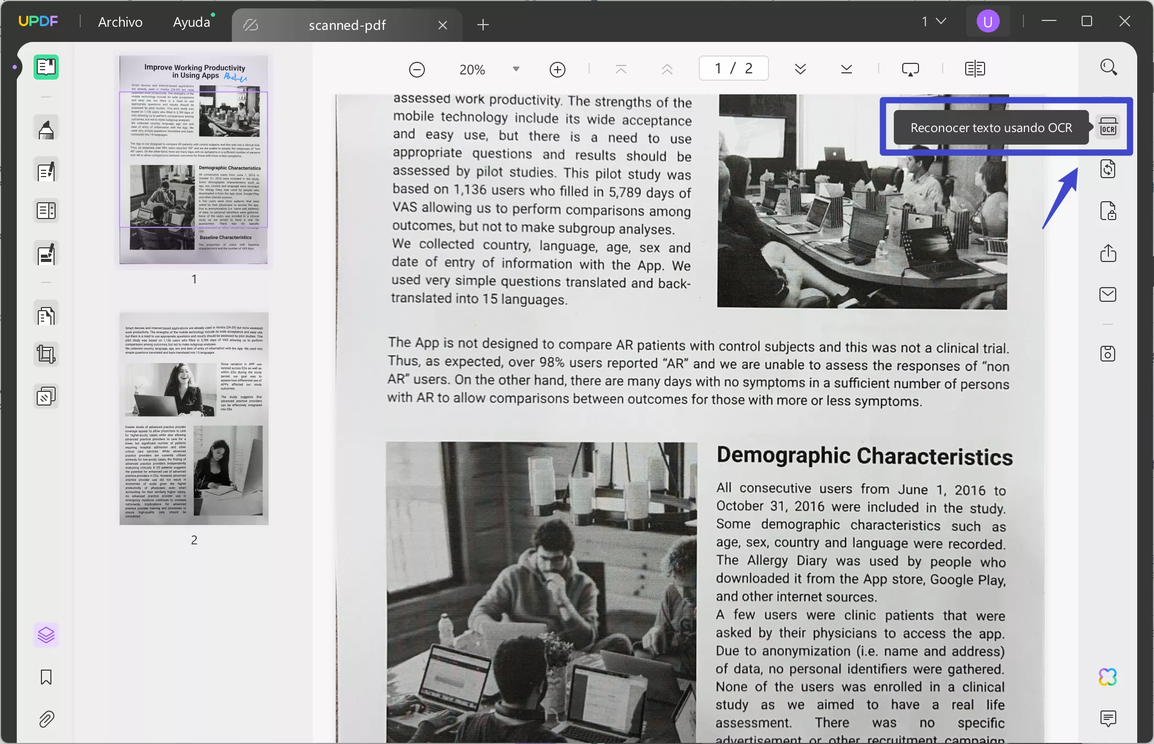The image size is (1154, 744).
Task: Open the Protect PDF lock icon
Action: point(1108,211)
